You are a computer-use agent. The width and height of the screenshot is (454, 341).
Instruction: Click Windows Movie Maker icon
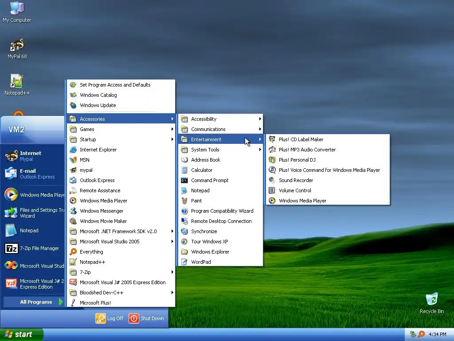pos(73,221)
